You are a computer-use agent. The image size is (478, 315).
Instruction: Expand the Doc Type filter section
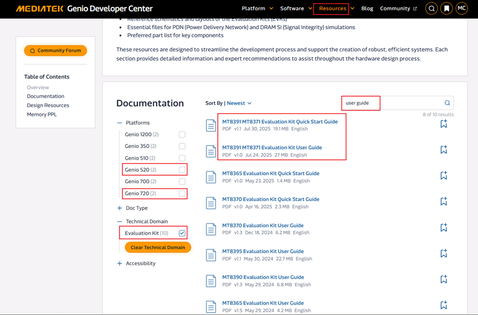click(x=119, y=208)
